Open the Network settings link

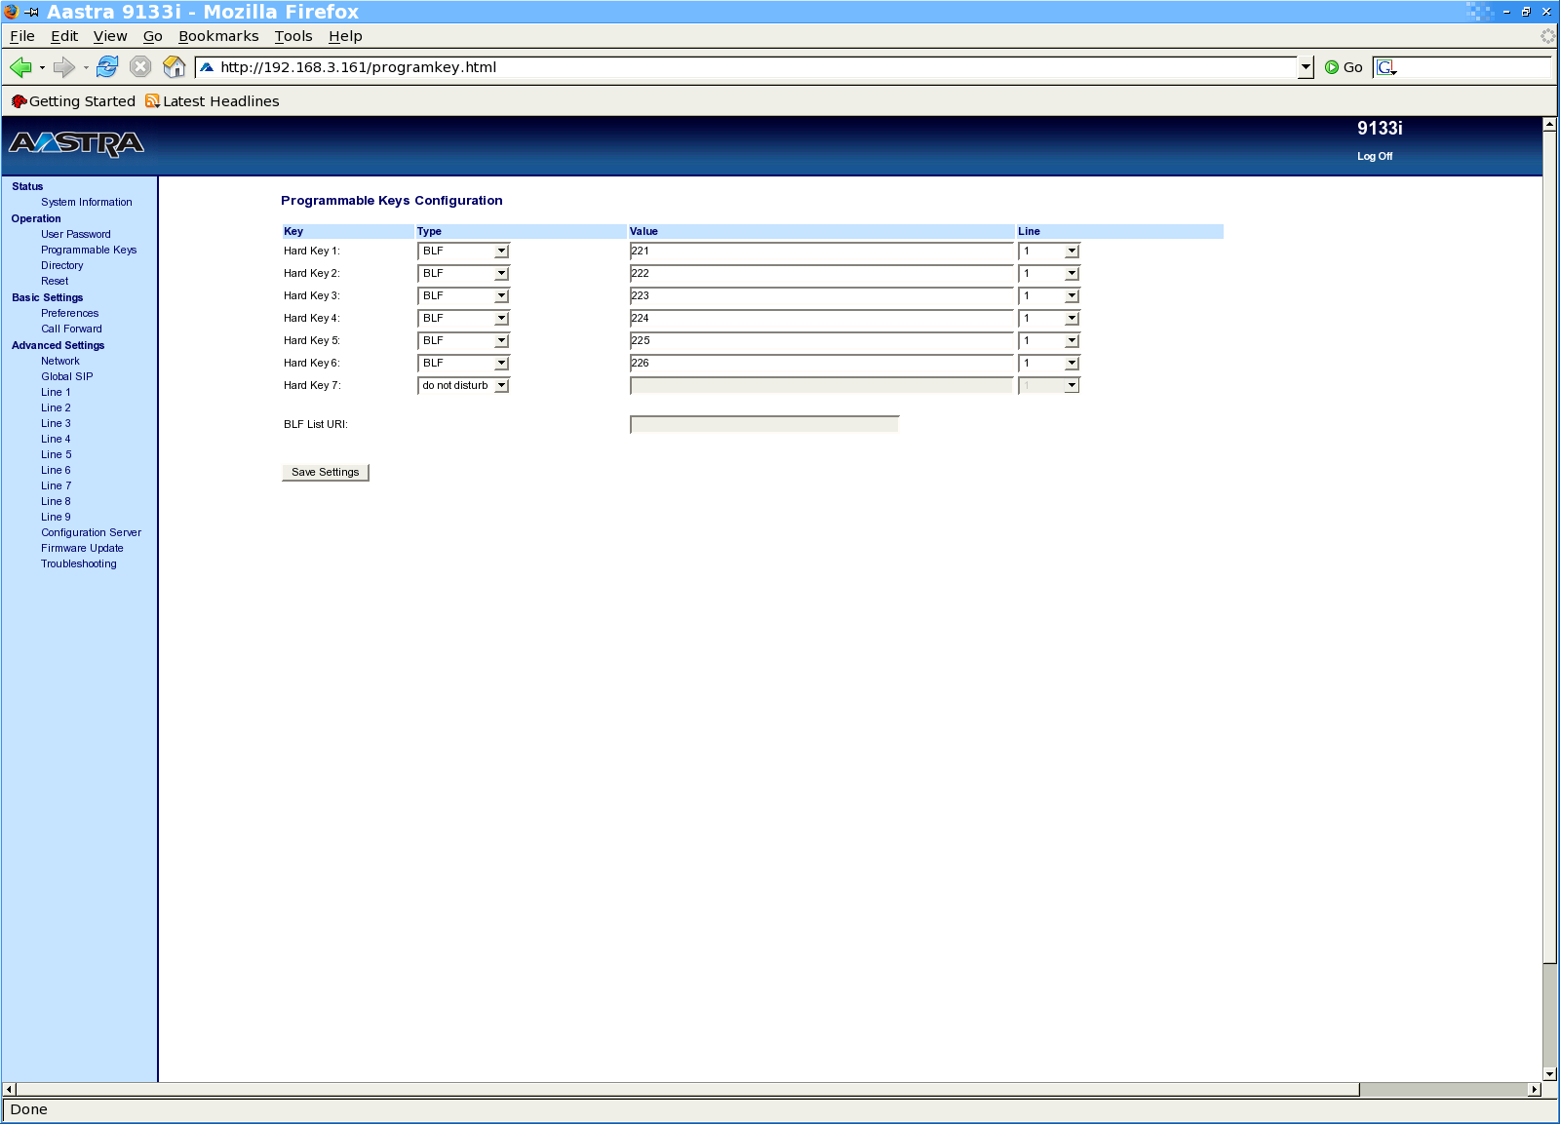coord(60,362)
